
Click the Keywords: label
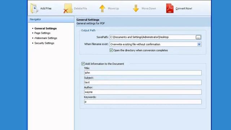point(90,97)
